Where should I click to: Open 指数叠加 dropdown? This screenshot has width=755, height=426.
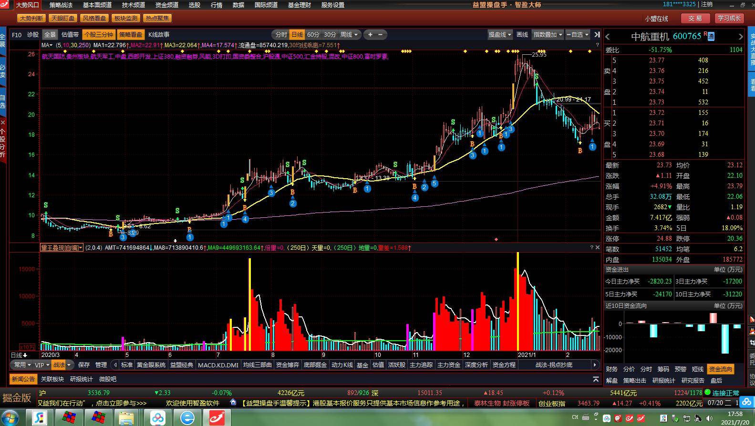(548, 34)
